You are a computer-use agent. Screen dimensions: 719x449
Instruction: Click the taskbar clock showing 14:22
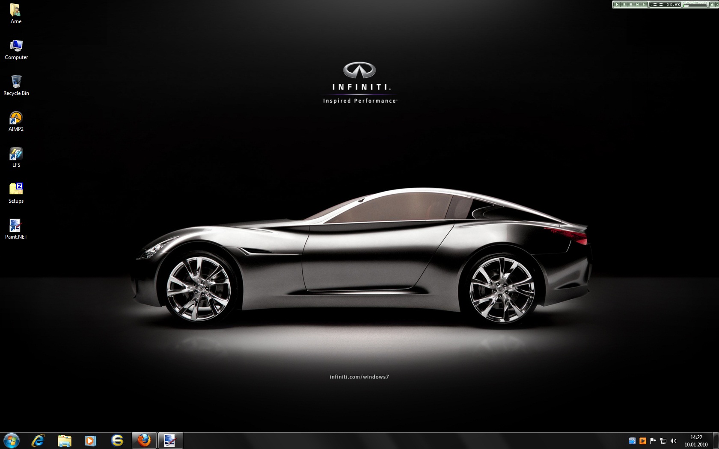tap(696, 441)
